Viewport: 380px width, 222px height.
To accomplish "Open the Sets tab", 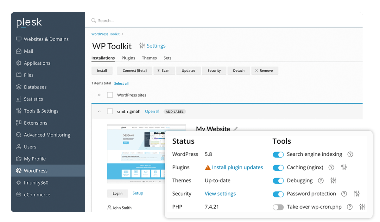I will click(167, 58).
